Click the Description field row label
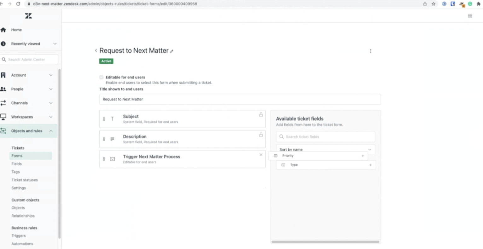 pos(135,136)
